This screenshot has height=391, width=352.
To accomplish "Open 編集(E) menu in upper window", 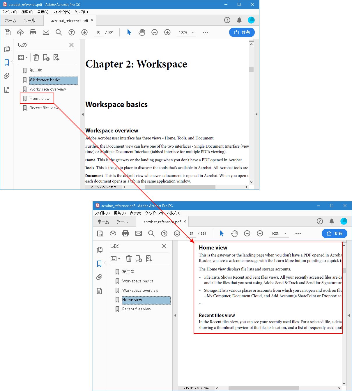I will 27,12.
